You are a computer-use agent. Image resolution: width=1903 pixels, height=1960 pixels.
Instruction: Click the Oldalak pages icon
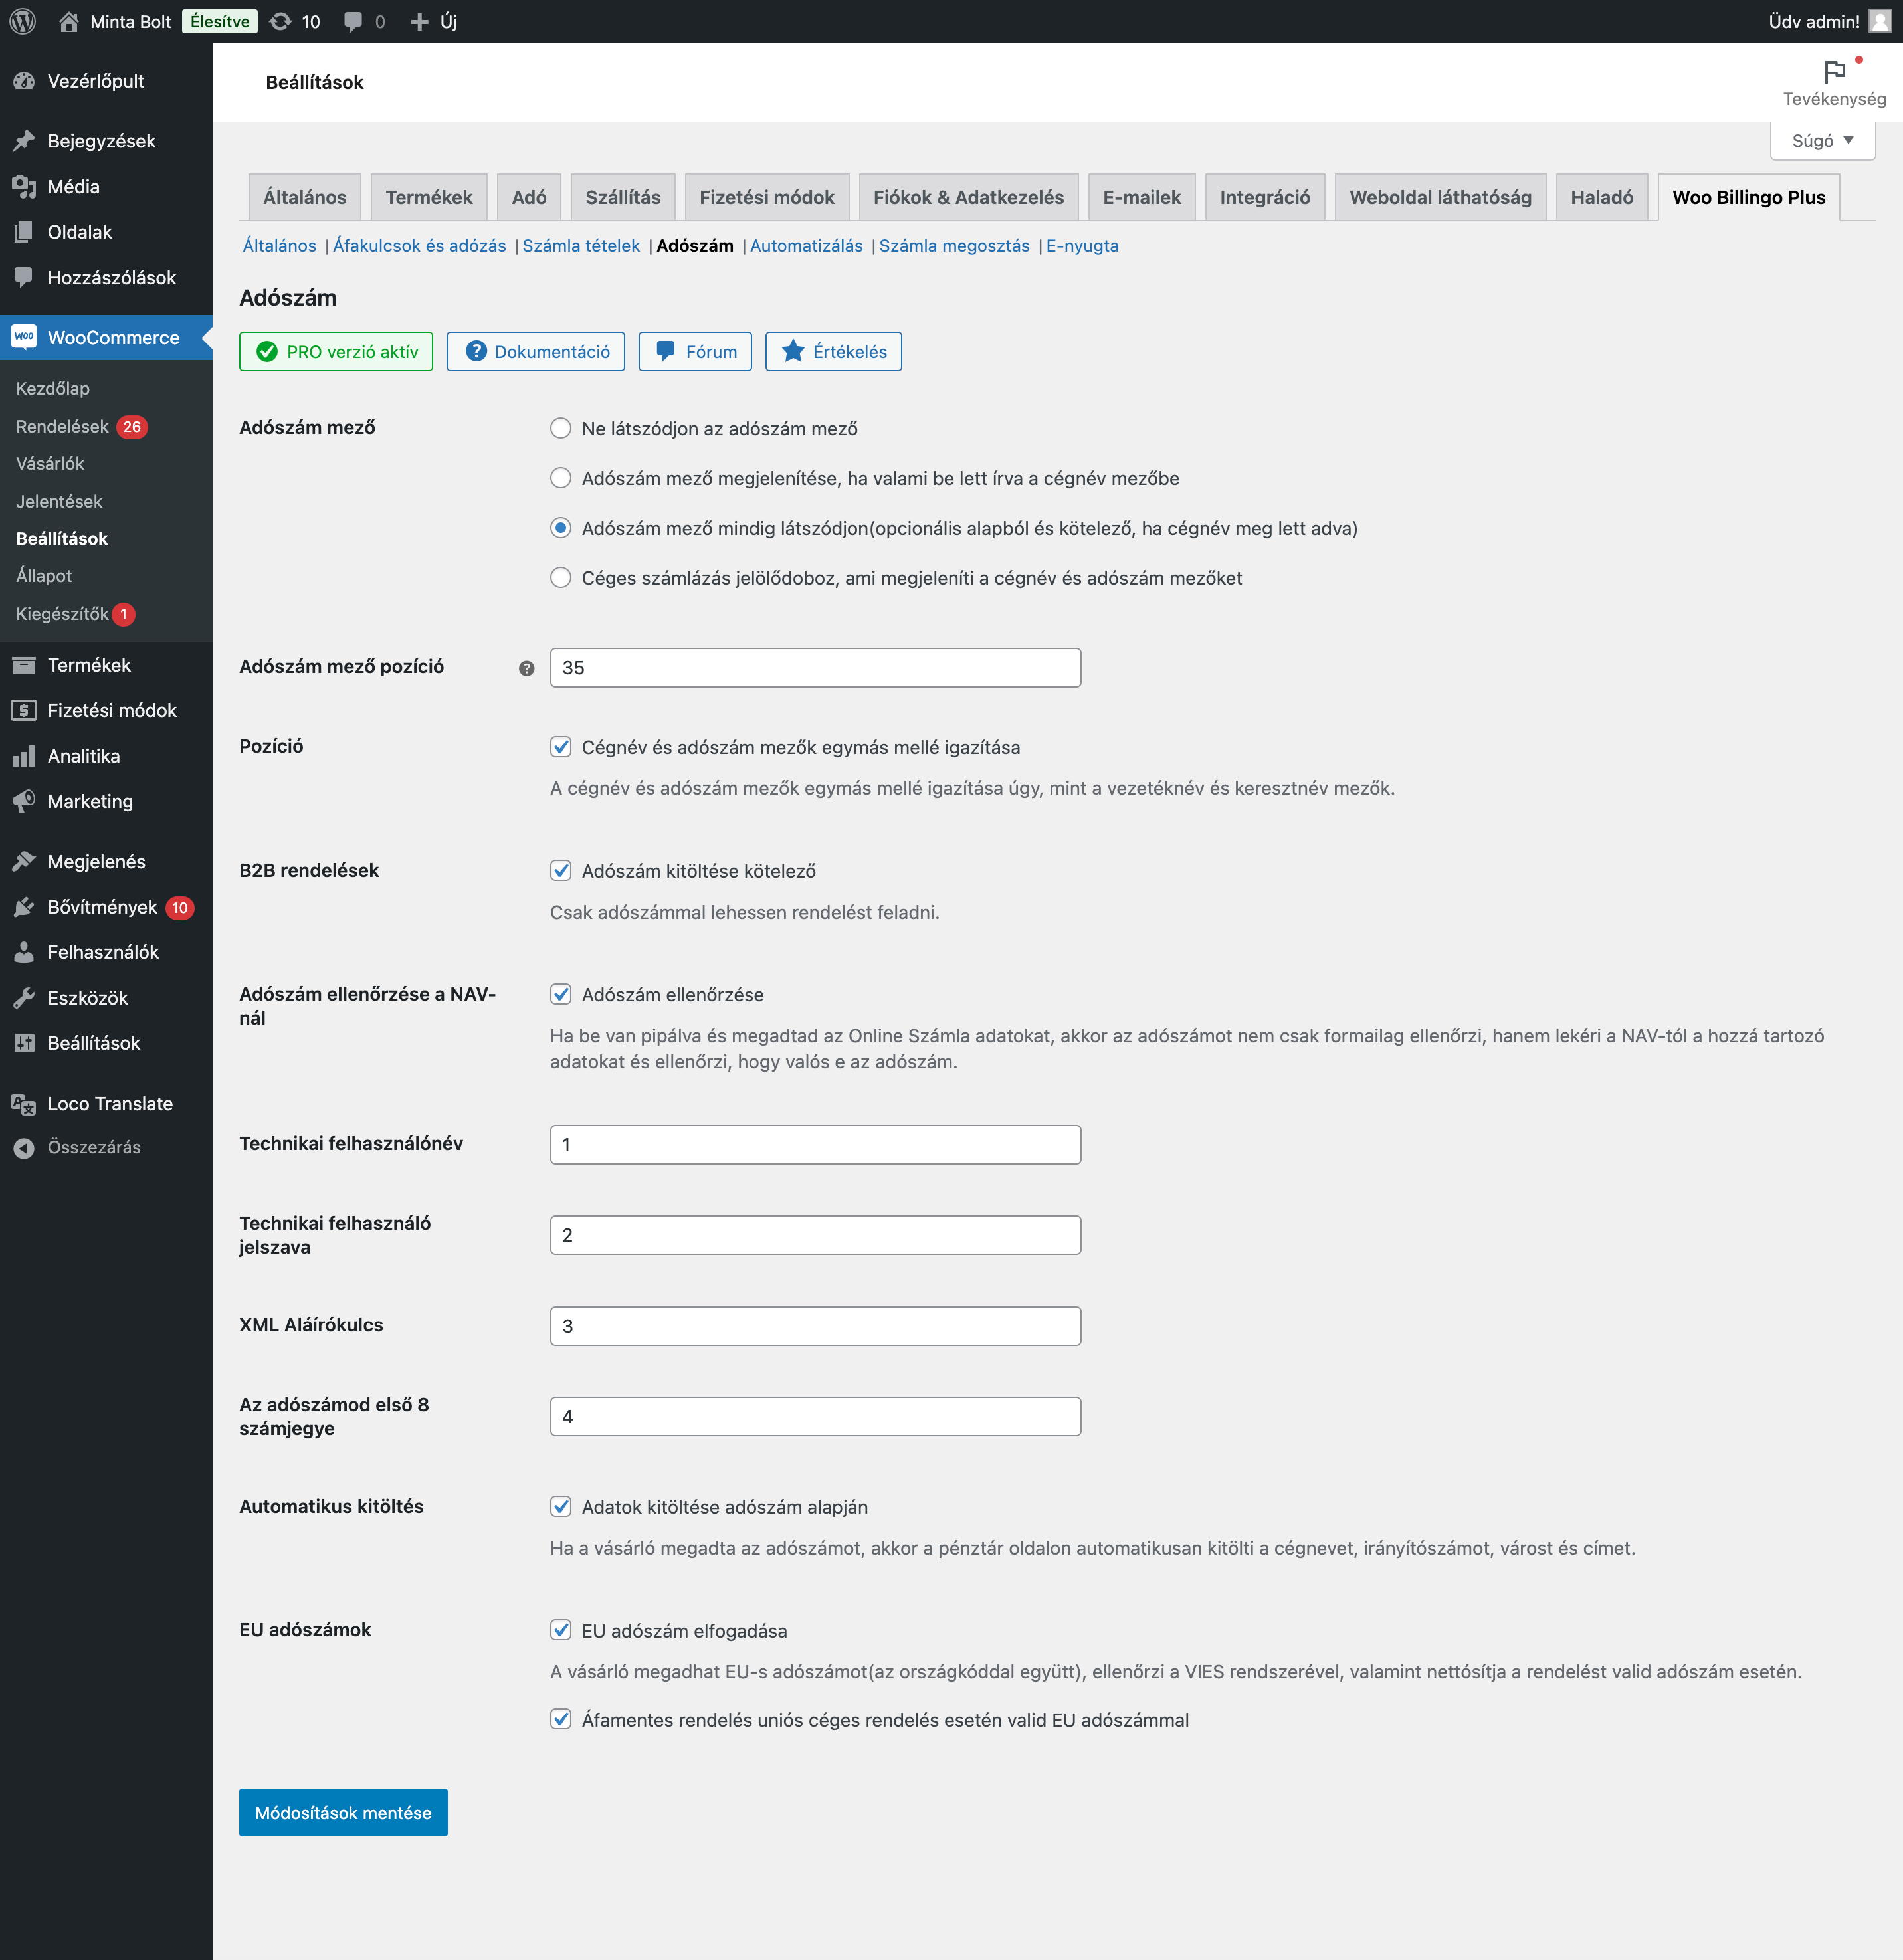tap(24, 232)
